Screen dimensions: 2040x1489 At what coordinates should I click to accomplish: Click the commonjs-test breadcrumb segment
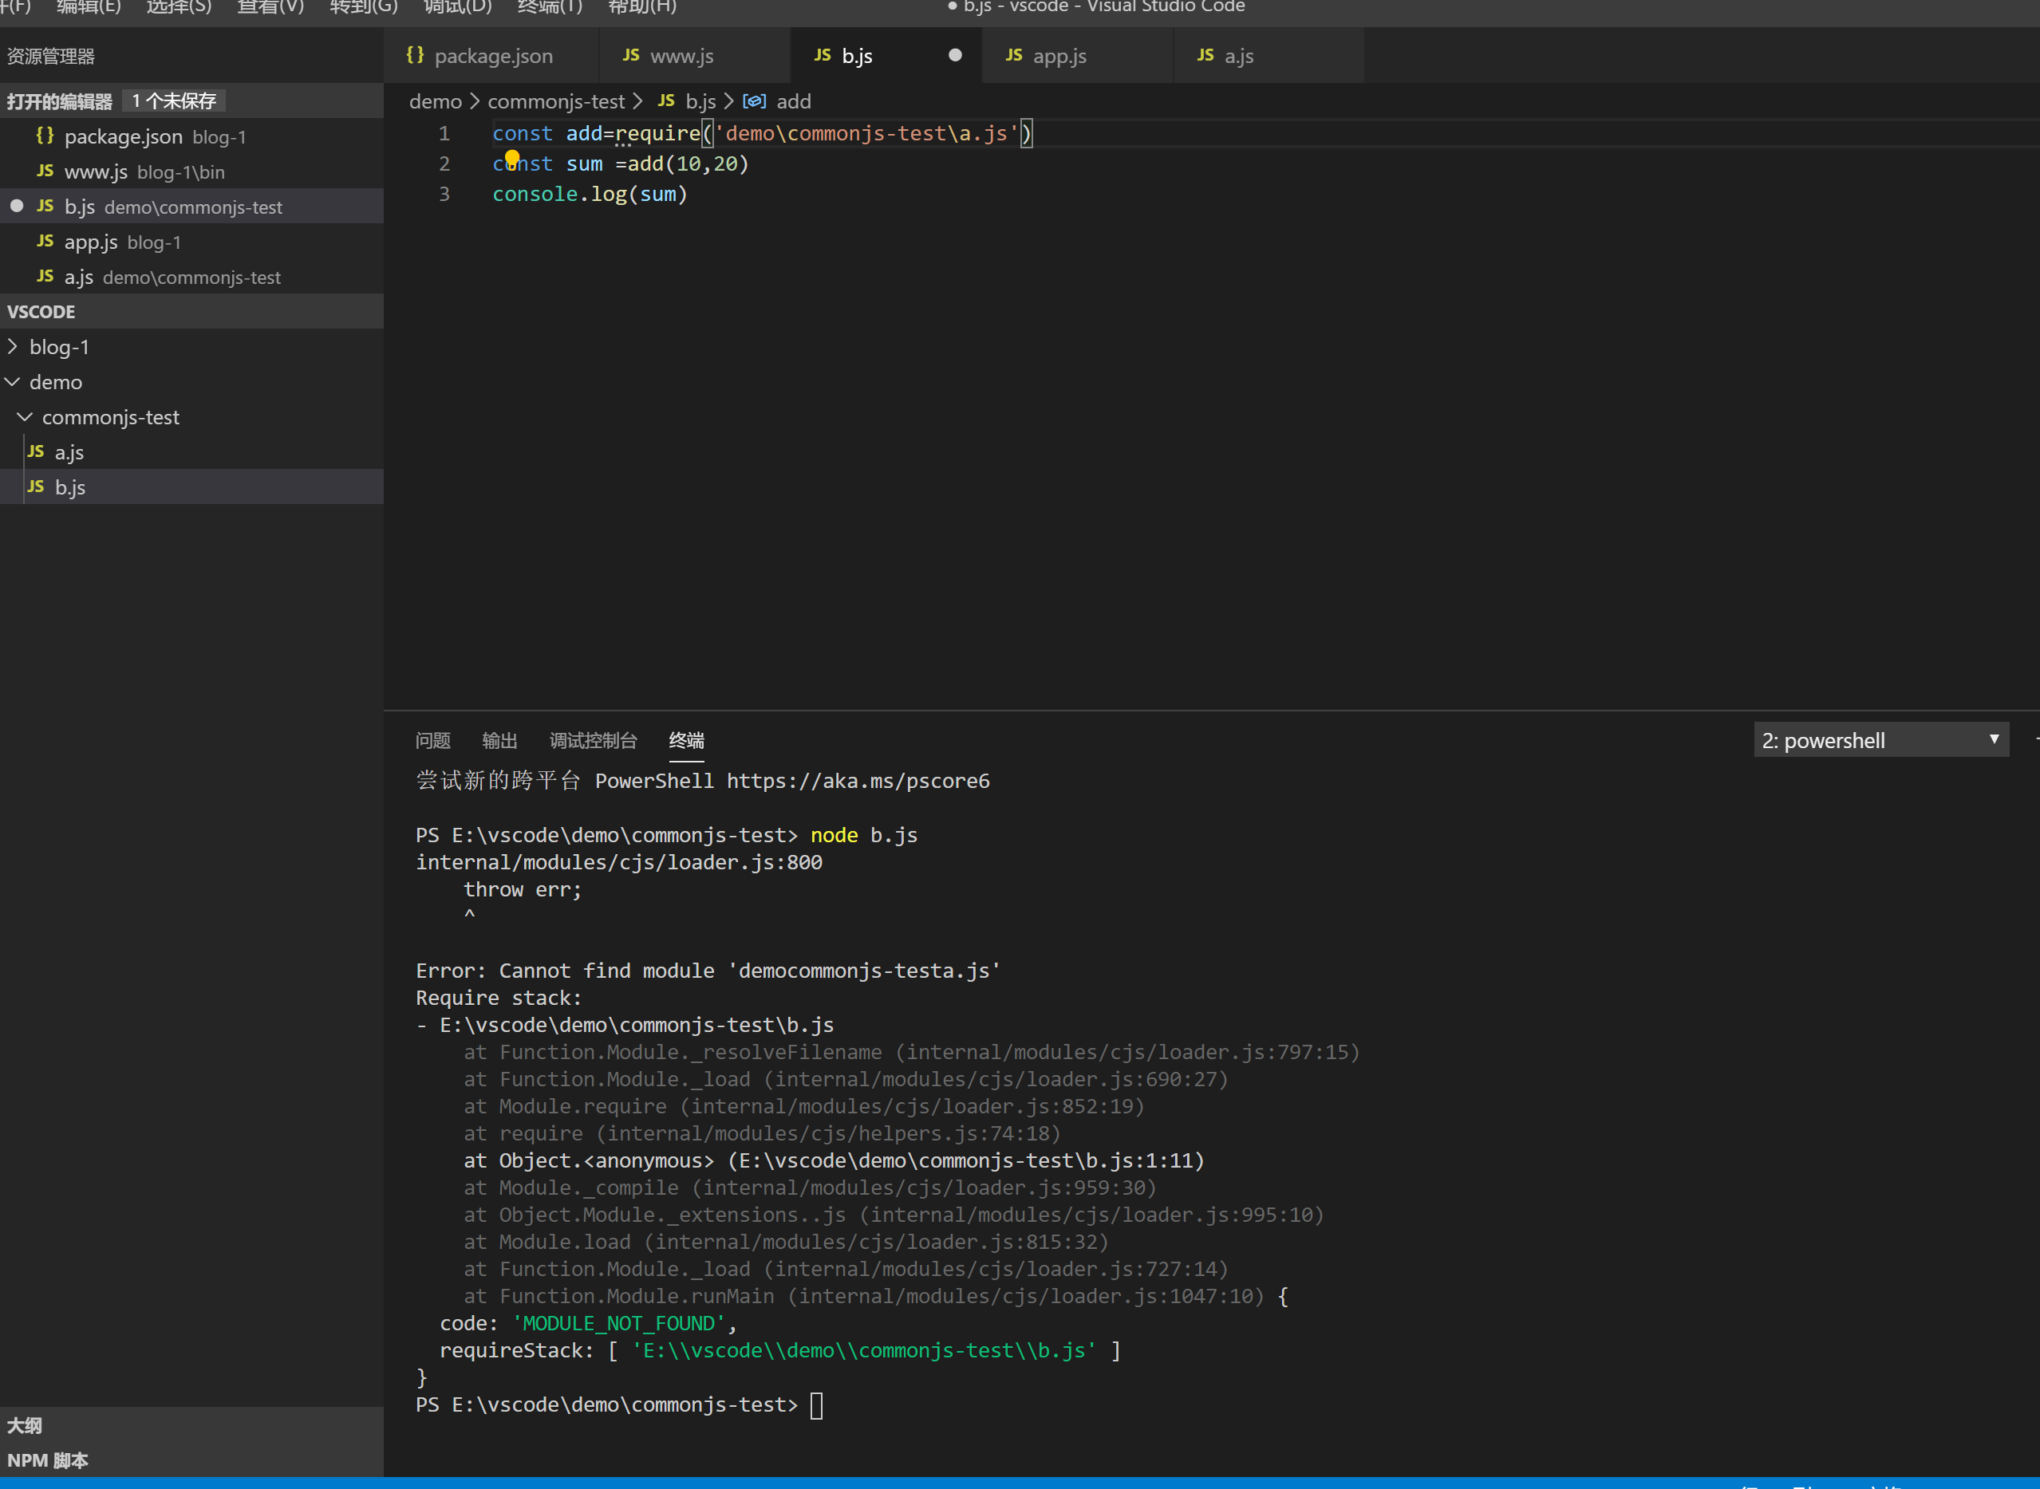(556, 101)
